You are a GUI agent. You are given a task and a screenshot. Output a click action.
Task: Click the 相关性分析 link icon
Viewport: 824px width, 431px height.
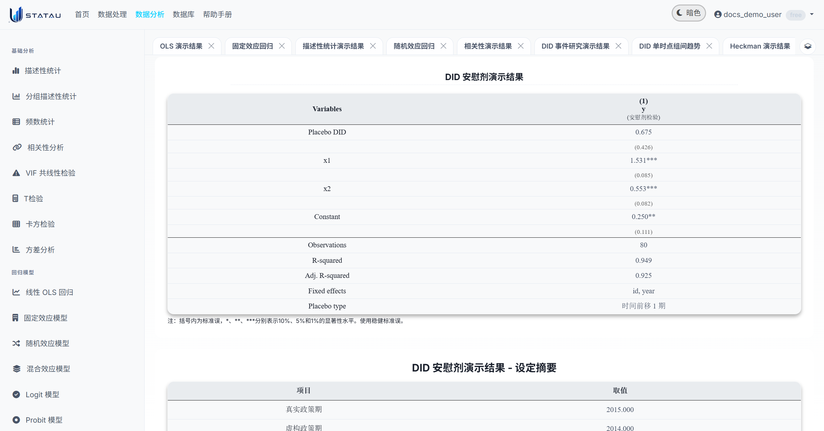tap(17, 147)
